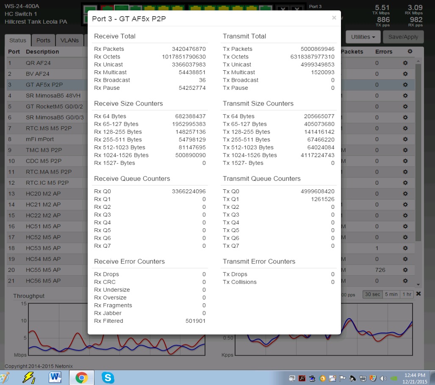
Task: Close the Port 3 statistics dialog
Action: point(334,18)
